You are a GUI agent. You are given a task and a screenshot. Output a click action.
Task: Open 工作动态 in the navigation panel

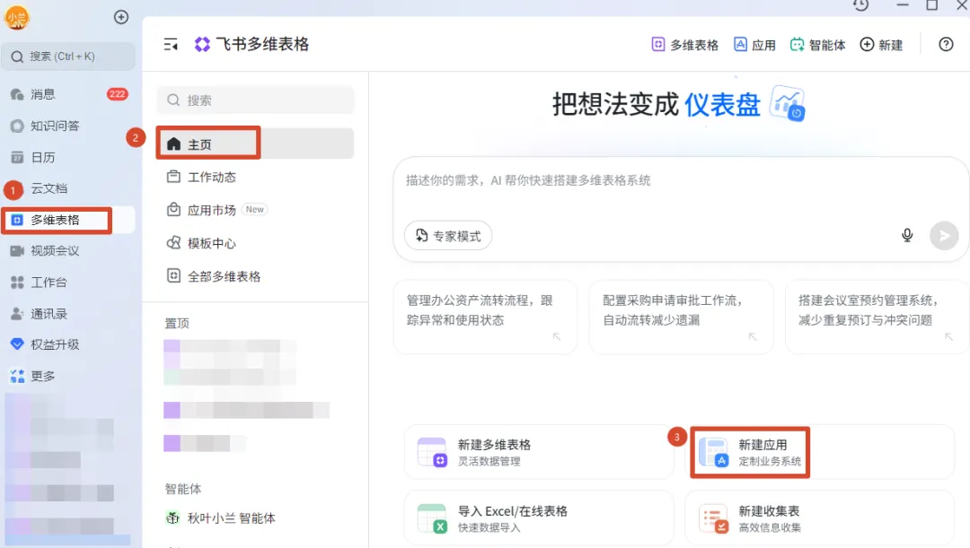click(x=255, y=178)
